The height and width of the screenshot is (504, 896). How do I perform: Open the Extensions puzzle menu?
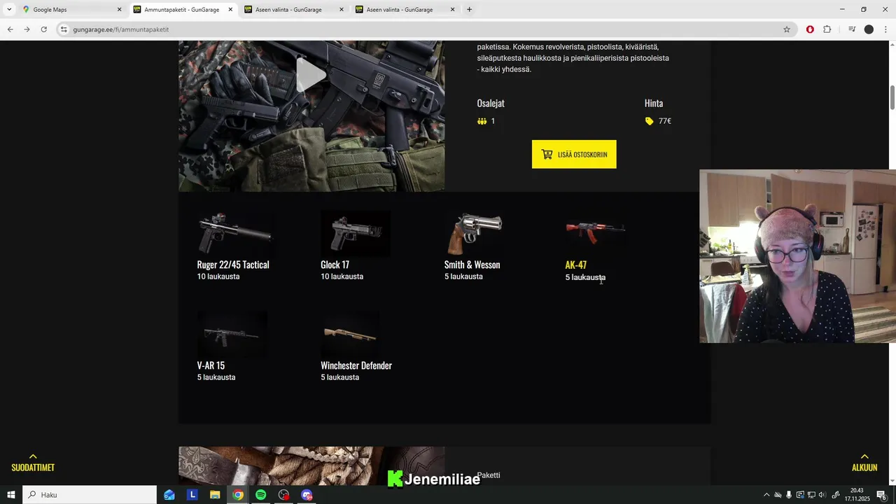point(827,29)
